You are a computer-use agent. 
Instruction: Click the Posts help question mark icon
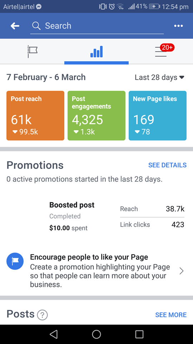(x=43, y=315)
